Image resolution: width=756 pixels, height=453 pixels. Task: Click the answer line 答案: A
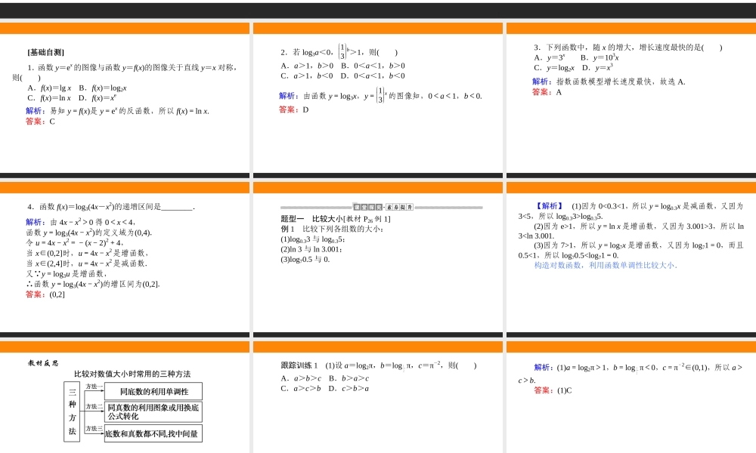(x=547, y=92)
